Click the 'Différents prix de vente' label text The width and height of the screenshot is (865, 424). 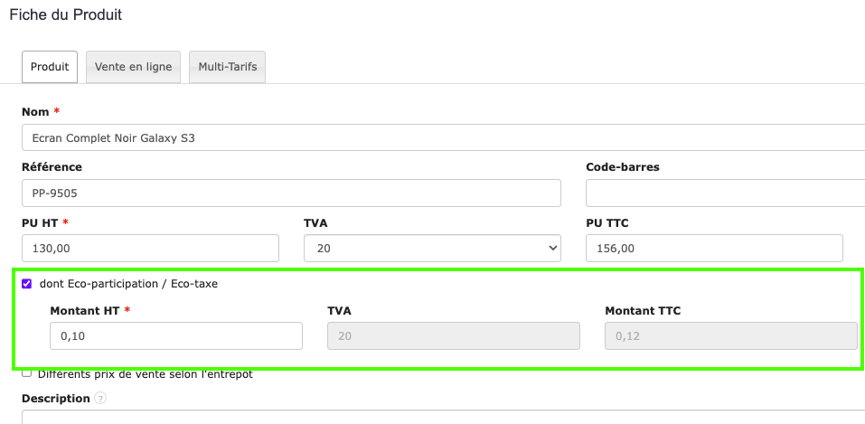coord(145,373)
